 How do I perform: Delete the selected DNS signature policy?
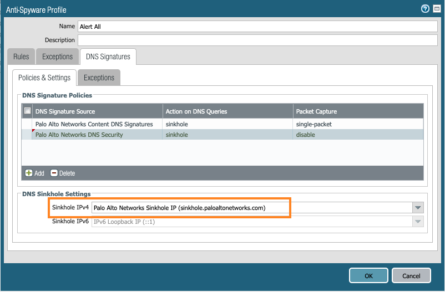click(63, 173)
